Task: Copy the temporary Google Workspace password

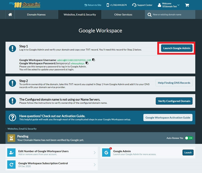Action: pos(87,63)
